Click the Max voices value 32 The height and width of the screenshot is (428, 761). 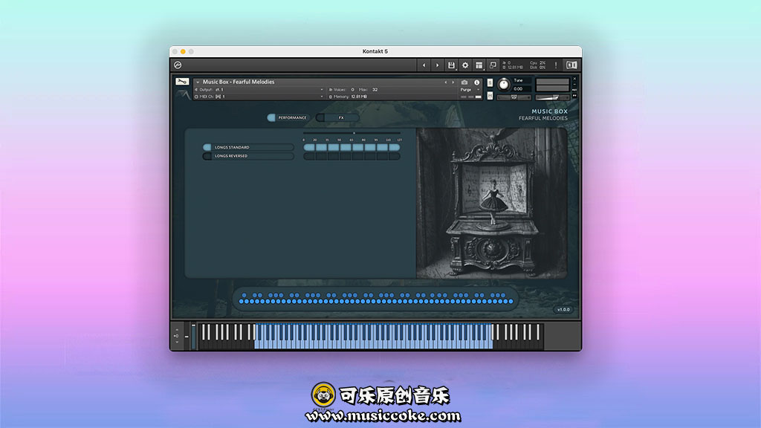click(375, 90)
